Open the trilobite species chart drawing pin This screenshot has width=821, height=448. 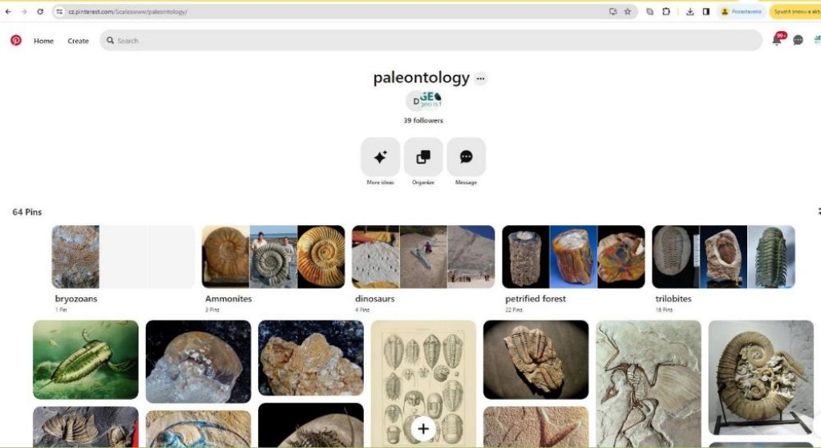click(423, 384)
